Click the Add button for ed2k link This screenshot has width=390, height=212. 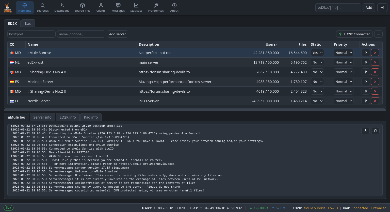369,8
